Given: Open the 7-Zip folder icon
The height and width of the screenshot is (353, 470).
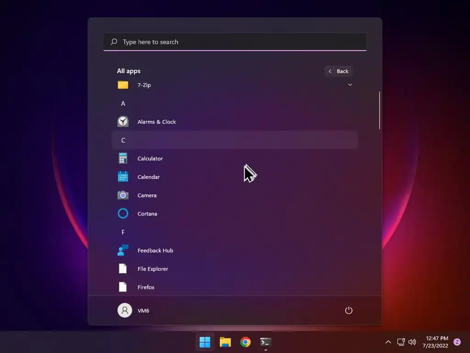Looking at the screenshot, I should (x=123, y=85).
